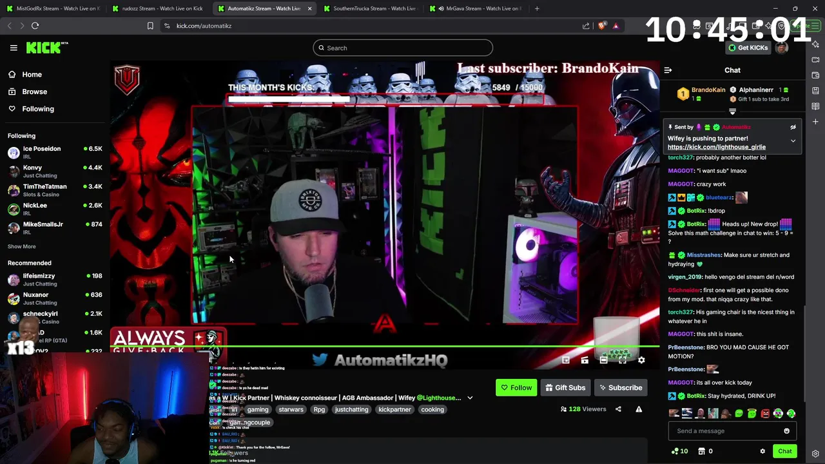The width and height of the screenshot is (825, 464).
Task: Click the starwars tag
Action: (x=291, y=409)
